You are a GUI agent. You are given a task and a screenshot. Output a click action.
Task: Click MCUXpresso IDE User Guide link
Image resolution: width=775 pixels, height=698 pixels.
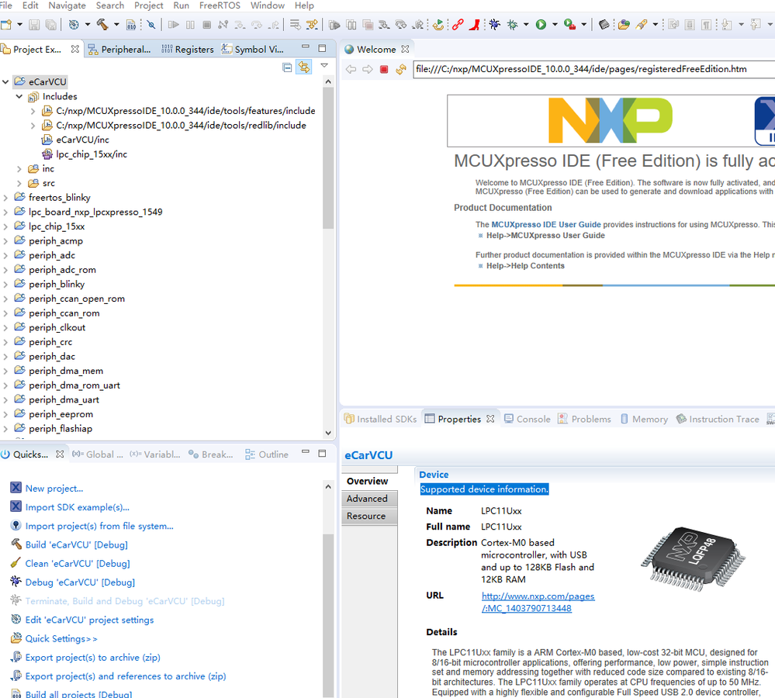tap(546, 224)
